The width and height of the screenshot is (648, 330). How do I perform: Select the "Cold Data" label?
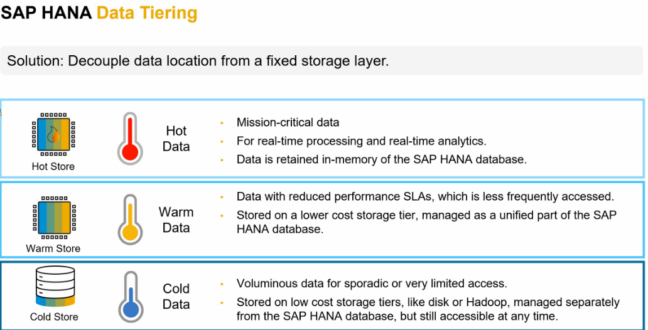pyautogui.click(x=176, y=296)
